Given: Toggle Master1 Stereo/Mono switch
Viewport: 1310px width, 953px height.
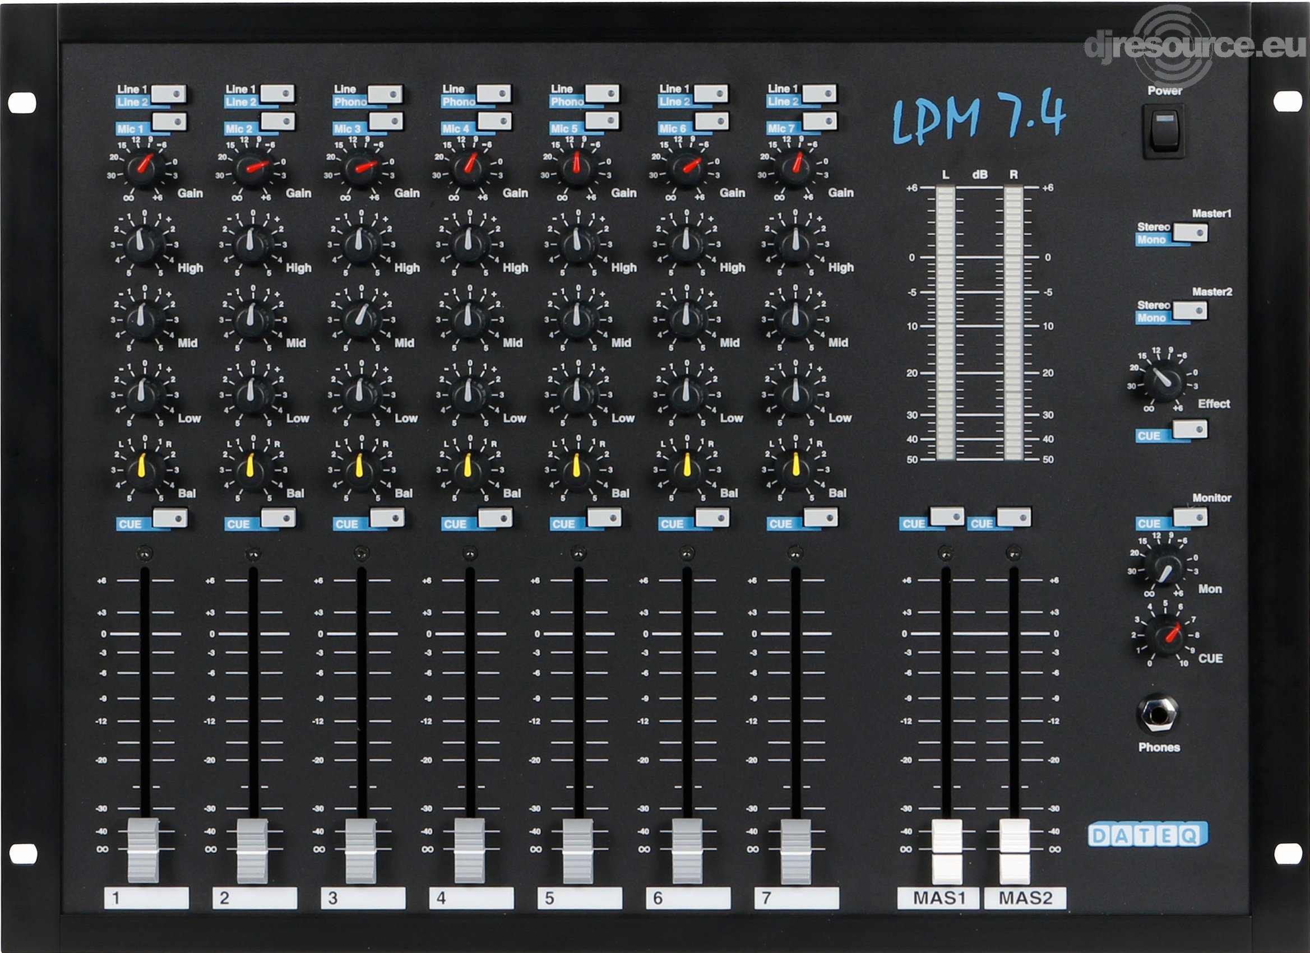Looking at the screenshot, I should coord(1191,233).
